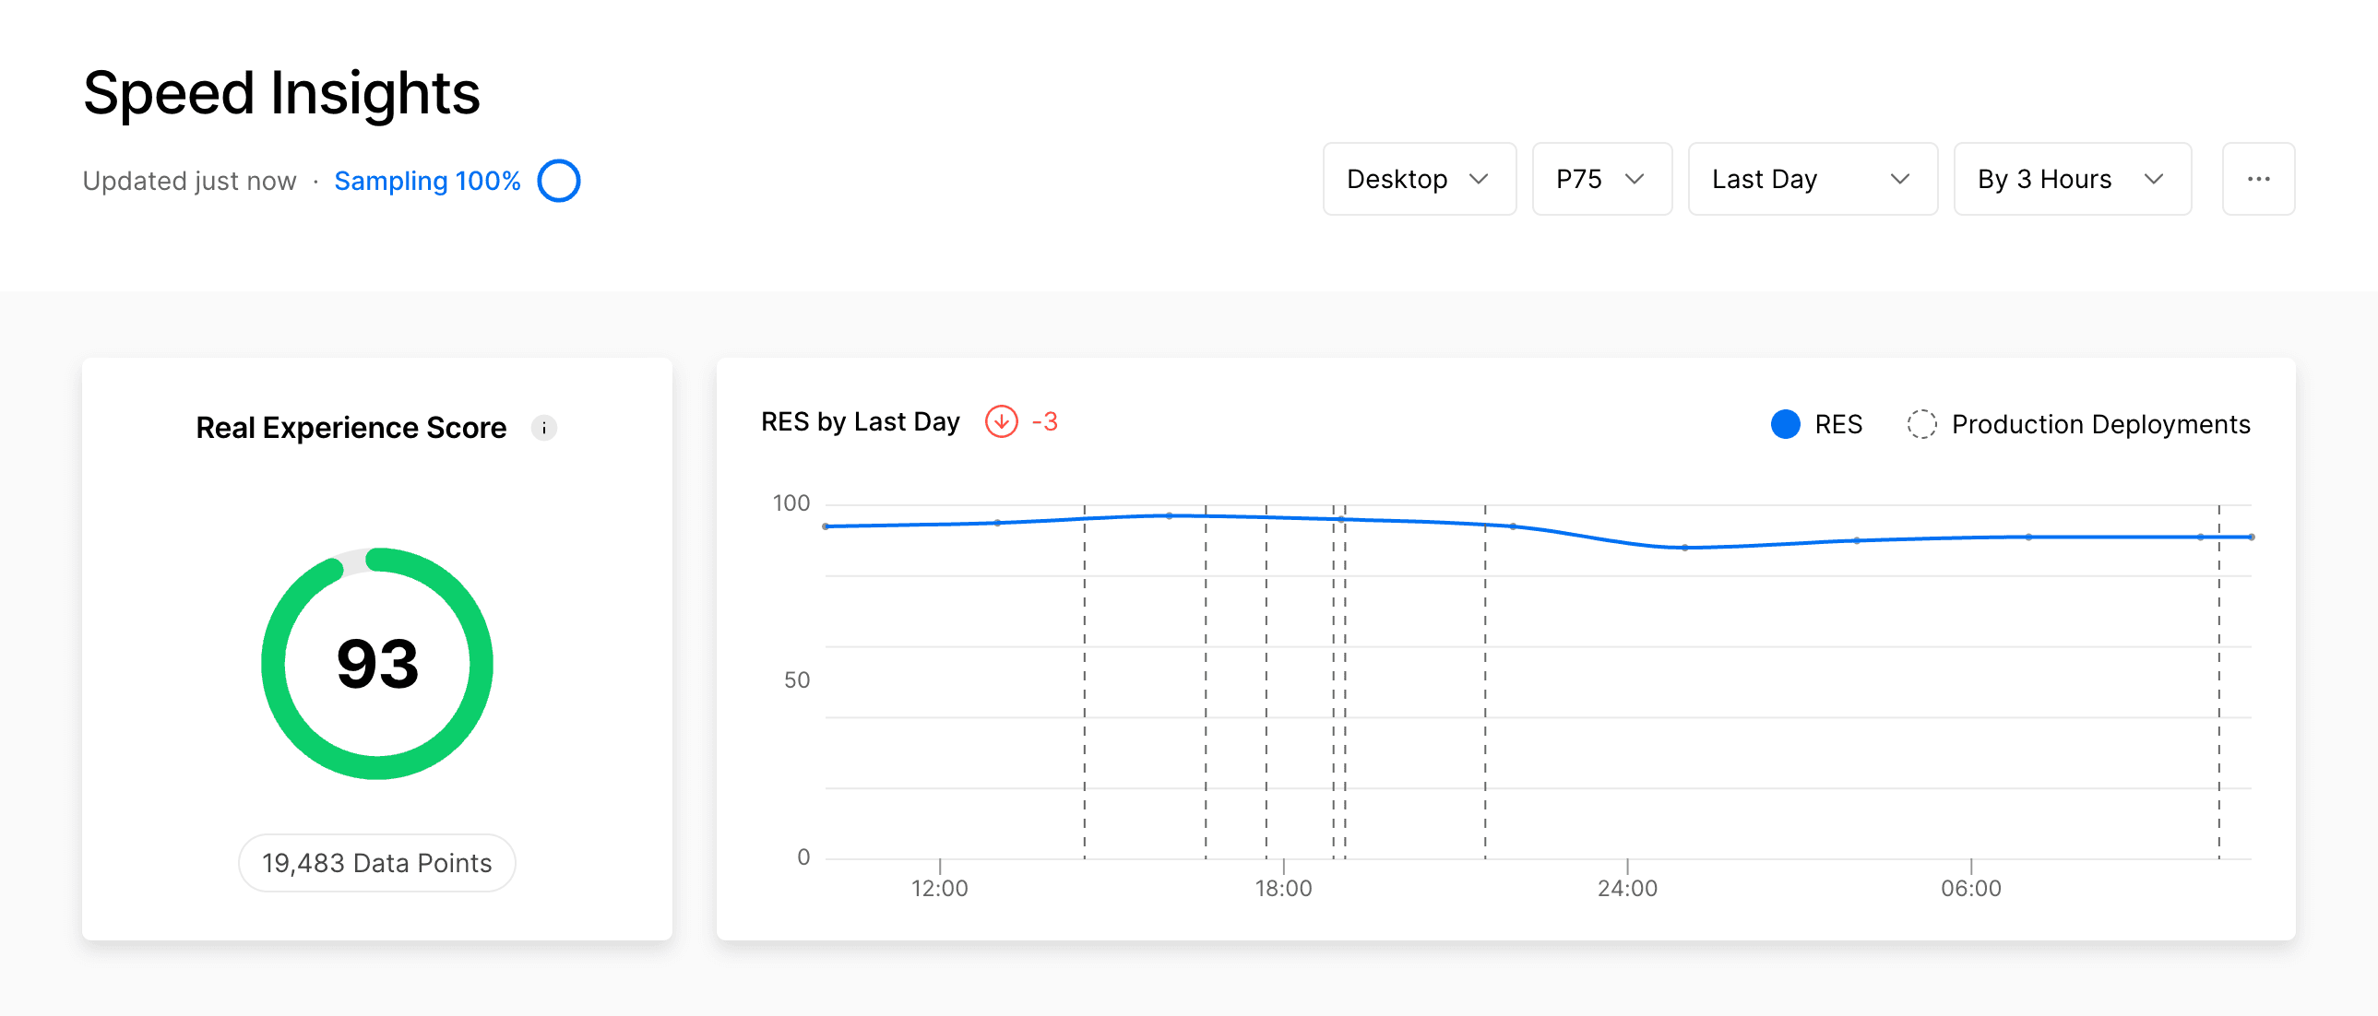
Task: Open the P75 percentile dropdown
Action: pyautogui.click(x=1601, y=179)
